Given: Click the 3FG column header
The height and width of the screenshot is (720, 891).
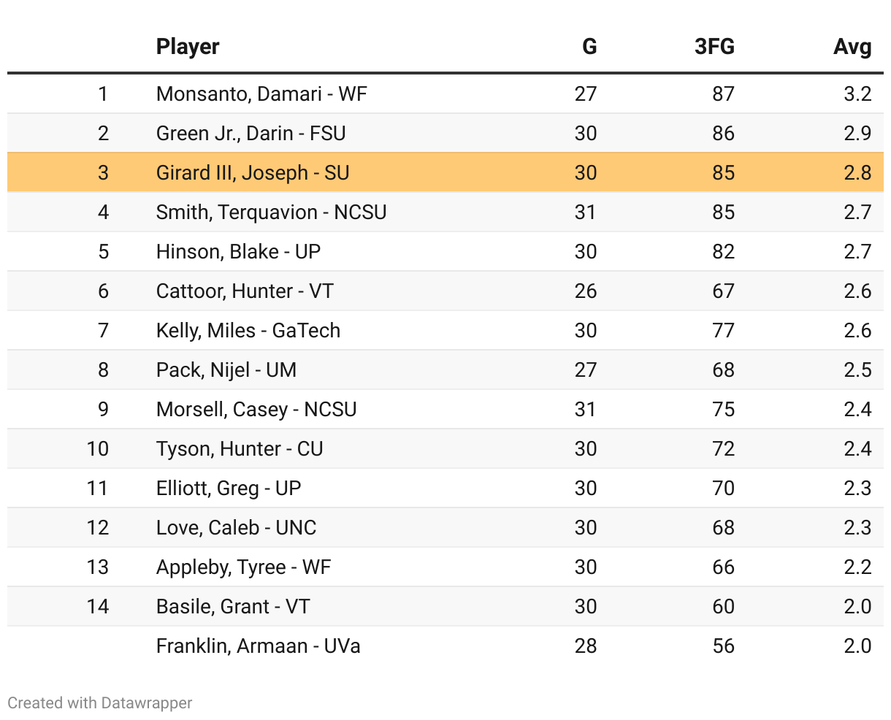Looking at the screenshot, I should click(714, 47).
